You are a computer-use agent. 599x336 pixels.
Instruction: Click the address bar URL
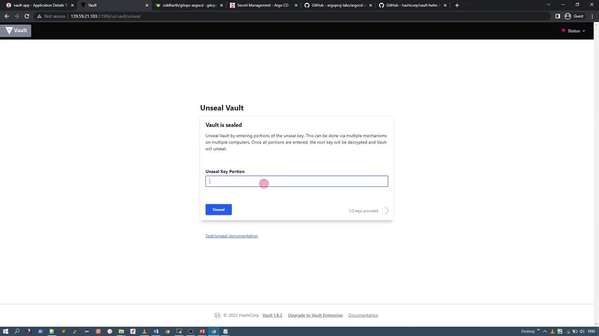[x=105, y=16]
